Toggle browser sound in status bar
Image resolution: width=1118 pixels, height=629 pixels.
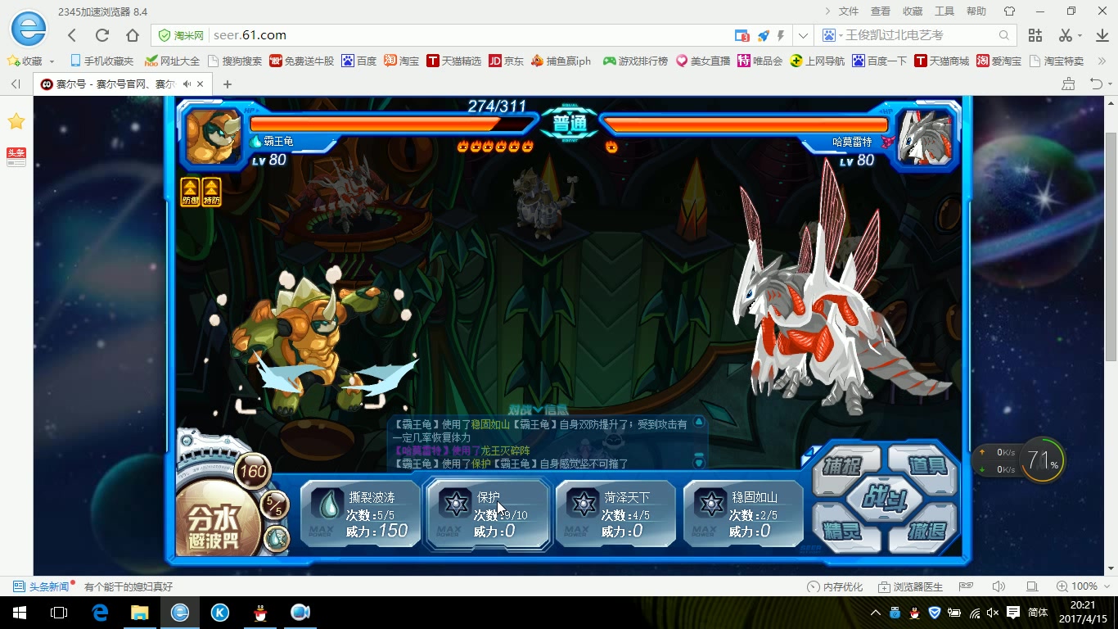click(x=999, y=586)
